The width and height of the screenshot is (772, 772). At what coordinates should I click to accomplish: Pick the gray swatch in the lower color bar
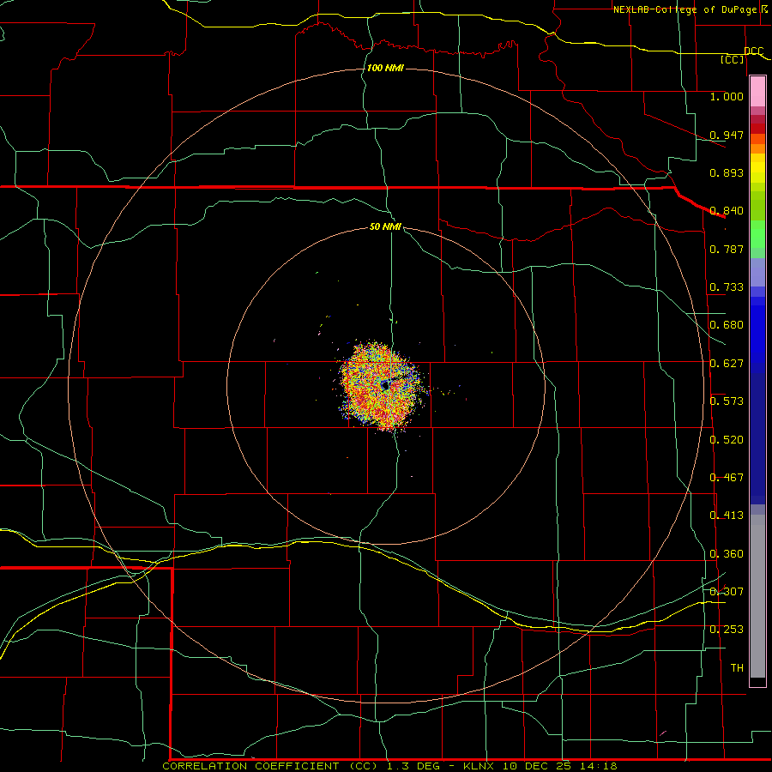(x=757, y=596)
